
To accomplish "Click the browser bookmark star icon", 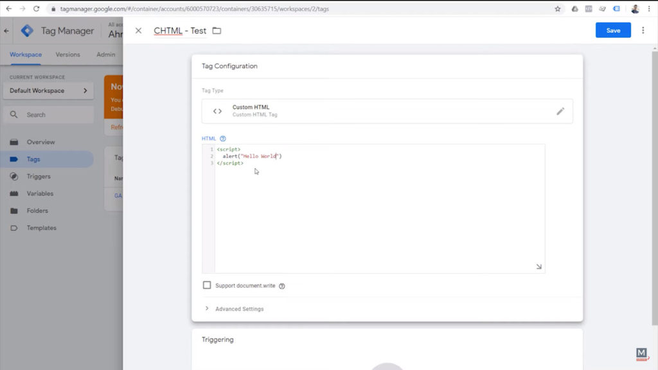I will (558, 9).
